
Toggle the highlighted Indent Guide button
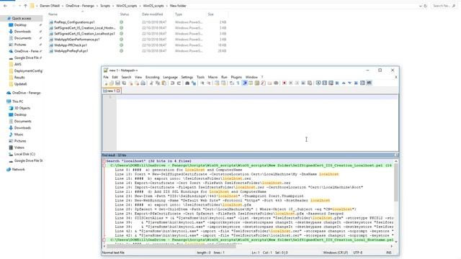click(x=245, y=83)
